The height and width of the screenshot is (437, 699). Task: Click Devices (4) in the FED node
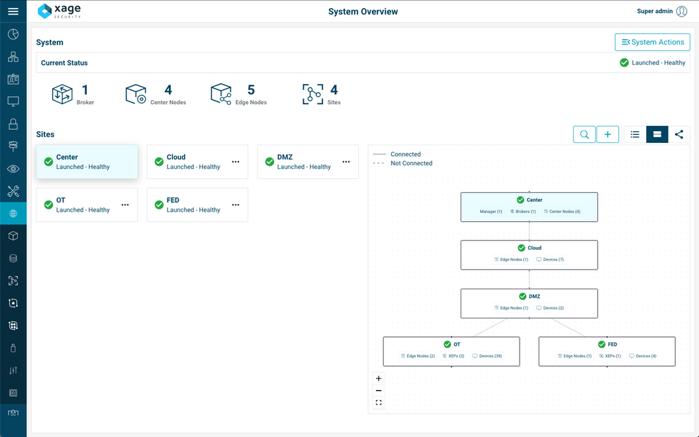pyautogui.click(x=643, y=356)
